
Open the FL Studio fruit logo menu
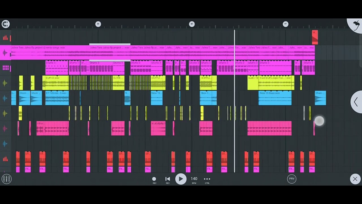coord(356,25)
